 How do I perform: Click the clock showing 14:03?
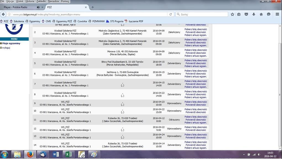270,153
